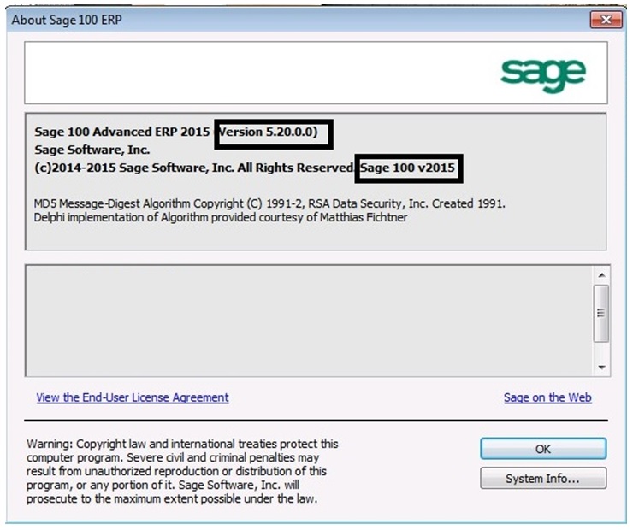Open System Info dialog
The width and height of the screenshot is (633, 530).
tap(543, 479)
